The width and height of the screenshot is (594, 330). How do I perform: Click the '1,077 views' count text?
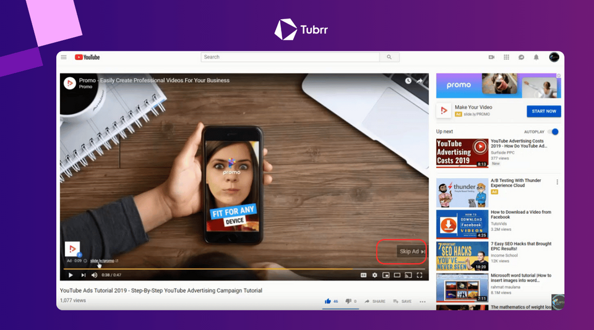tap(73, 300)
